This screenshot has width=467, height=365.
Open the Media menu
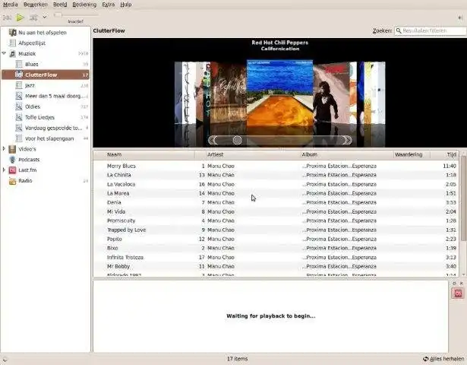11,5
